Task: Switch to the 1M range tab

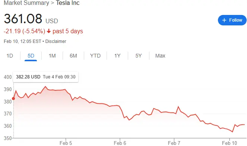Action: pos(52,56)
